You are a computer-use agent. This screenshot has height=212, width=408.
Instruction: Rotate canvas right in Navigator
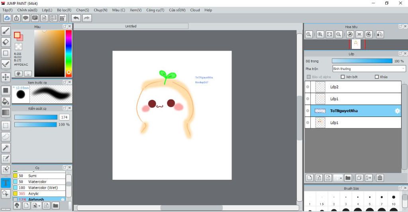(x=369, y=34)
